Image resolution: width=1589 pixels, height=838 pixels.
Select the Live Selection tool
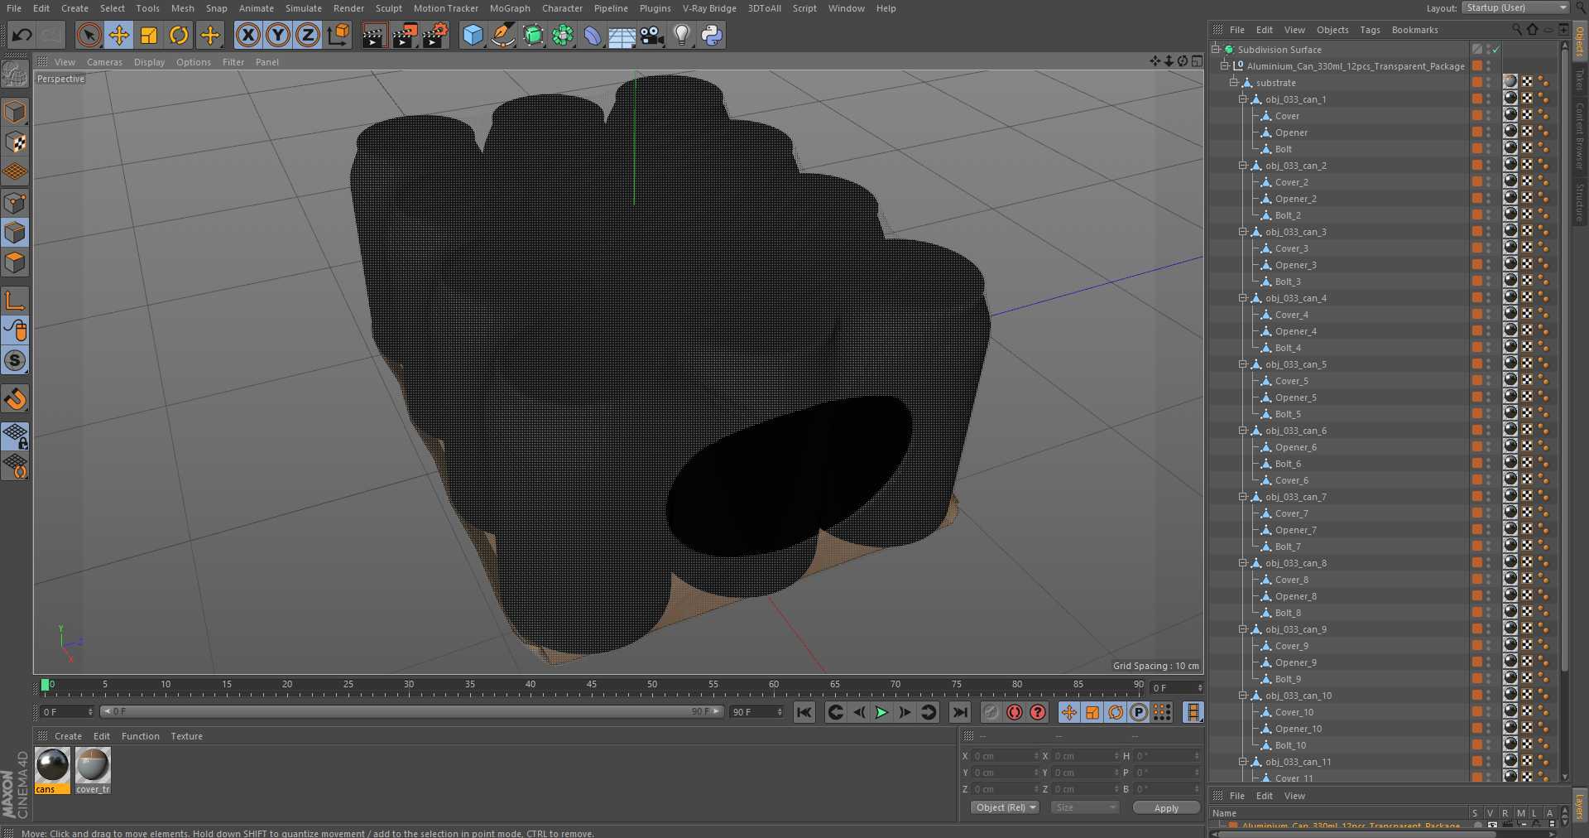[89, 35]
